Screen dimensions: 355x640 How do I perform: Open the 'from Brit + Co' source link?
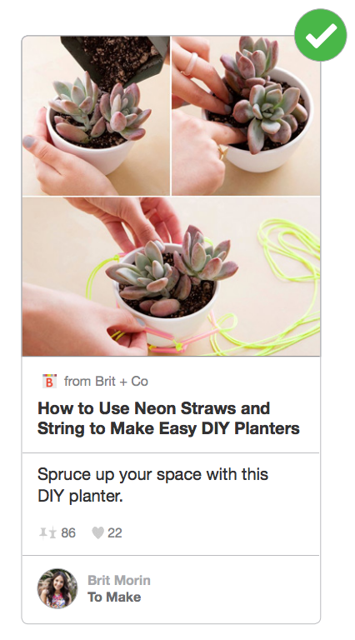106,381
